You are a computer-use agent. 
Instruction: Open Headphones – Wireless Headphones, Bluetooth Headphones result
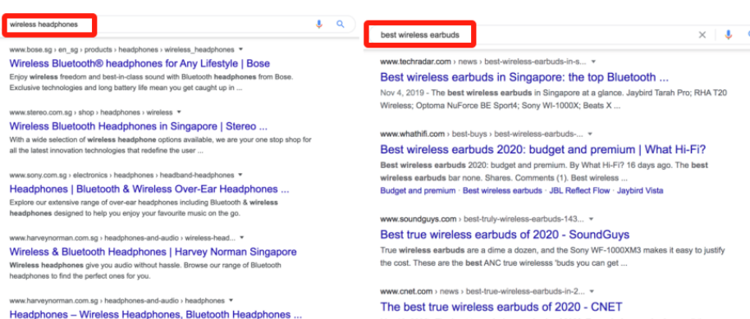156,314
